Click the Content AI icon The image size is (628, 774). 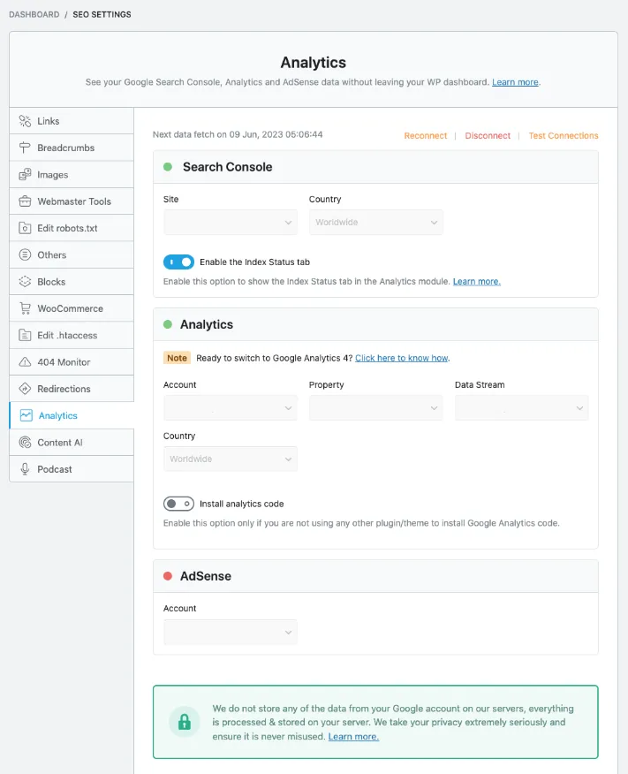[25, 443]
